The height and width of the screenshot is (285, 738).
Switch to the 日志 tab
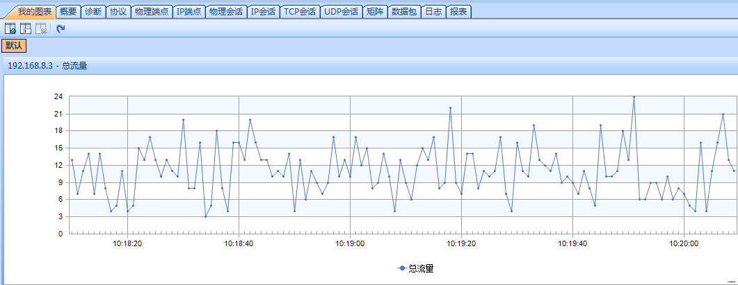click(433, 11)
